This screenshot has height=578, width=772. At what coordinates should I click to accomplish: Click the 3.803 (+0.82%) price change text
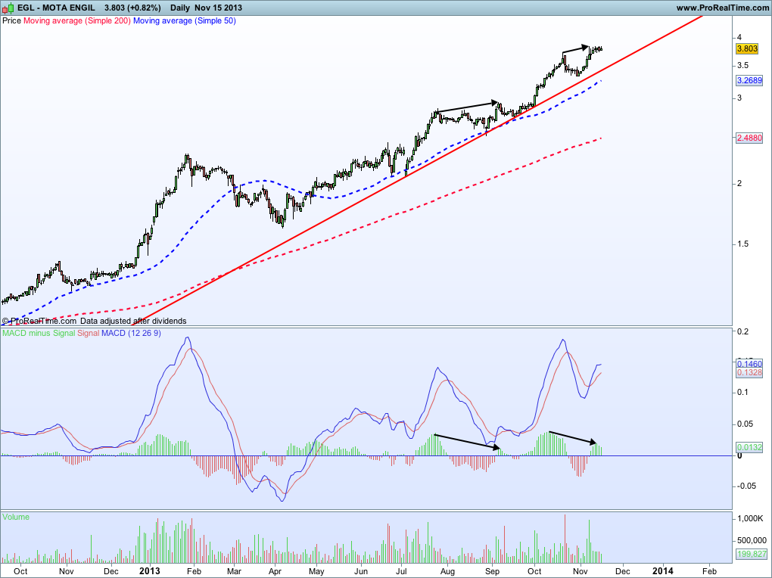point(132,8)
